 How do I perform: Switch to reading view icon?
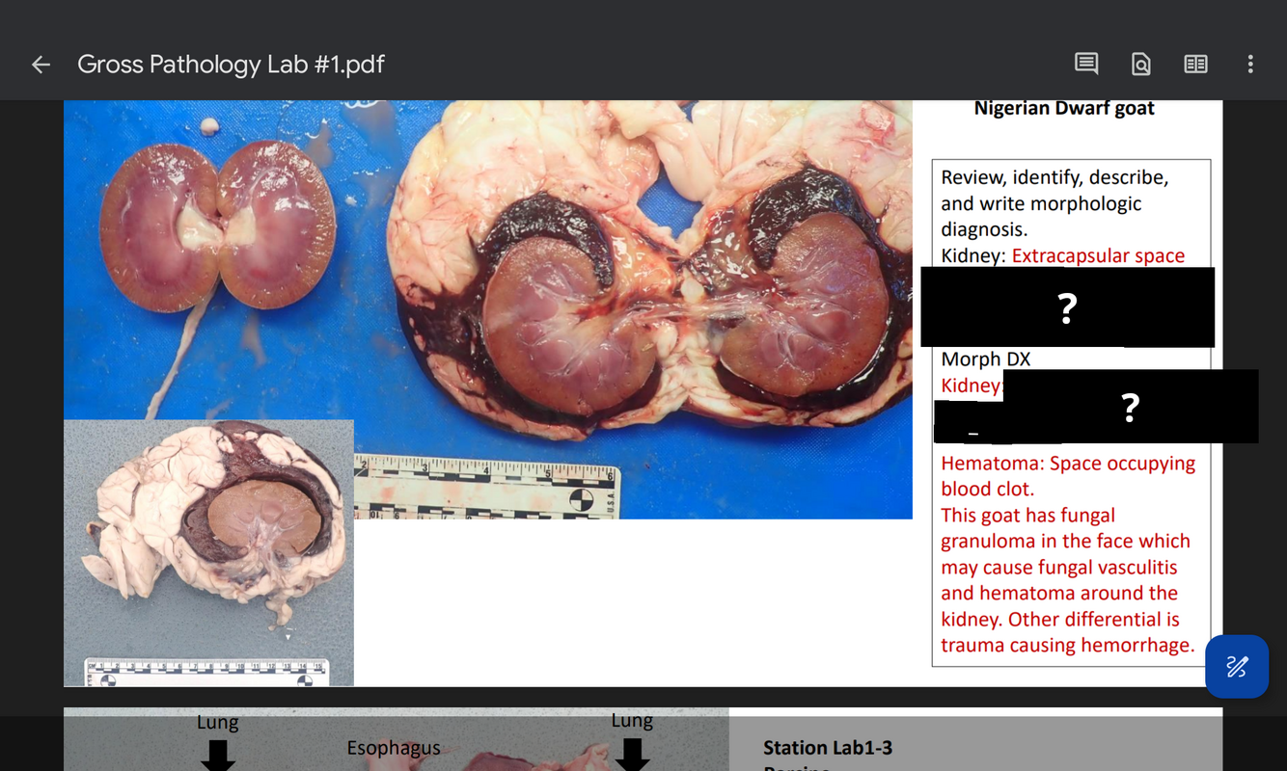[x=1195, y=65]
